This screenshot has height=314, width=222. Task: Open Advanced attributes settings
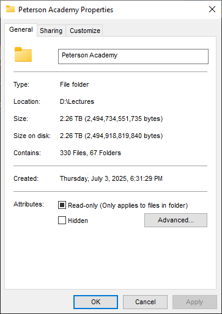[x=176, y=220]
